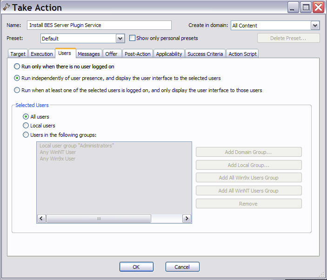Image resolution: width=327 pixels, height=280 pixels.
Task: Select the 'Any WinNT User' list entry
Action: click(58, 152)
